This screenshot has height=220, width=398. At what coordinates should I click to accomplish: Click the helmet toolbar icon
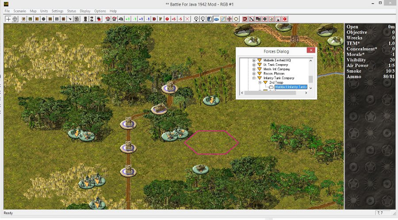pyautogui.click(x=121, y=19)
